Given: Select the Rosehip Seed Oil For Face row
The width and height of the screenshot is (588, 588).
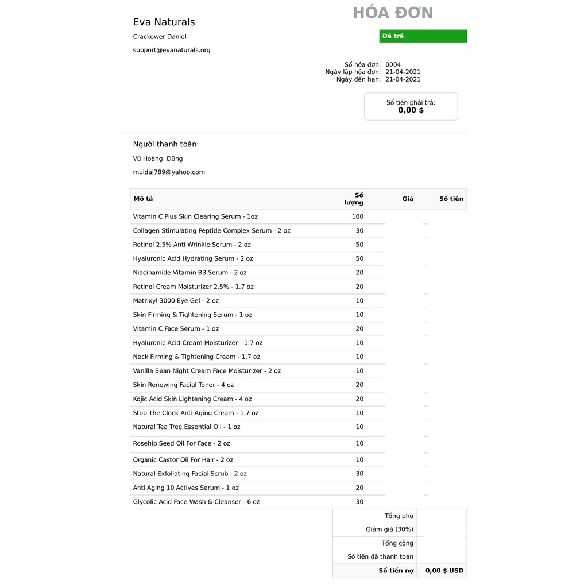Looking at the screenshot, I should coord(181,444).
